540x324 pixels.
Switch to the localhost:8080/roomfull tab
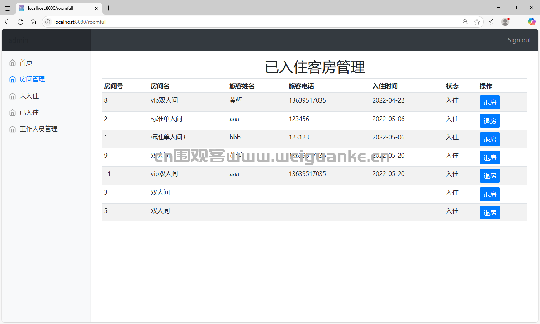click(x=57, y=8)
